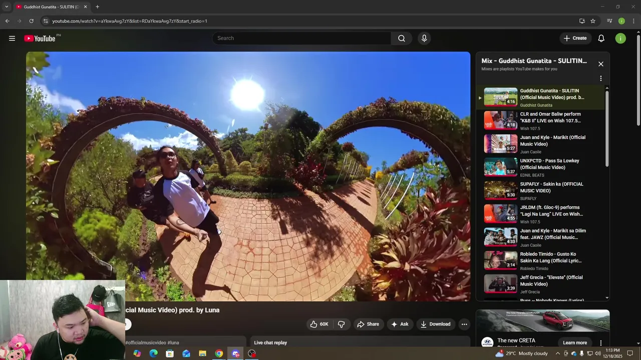The height and width of the screenshot is (360, 641).
Task: Focus the YouTube Search field
Action: (301, 38)
